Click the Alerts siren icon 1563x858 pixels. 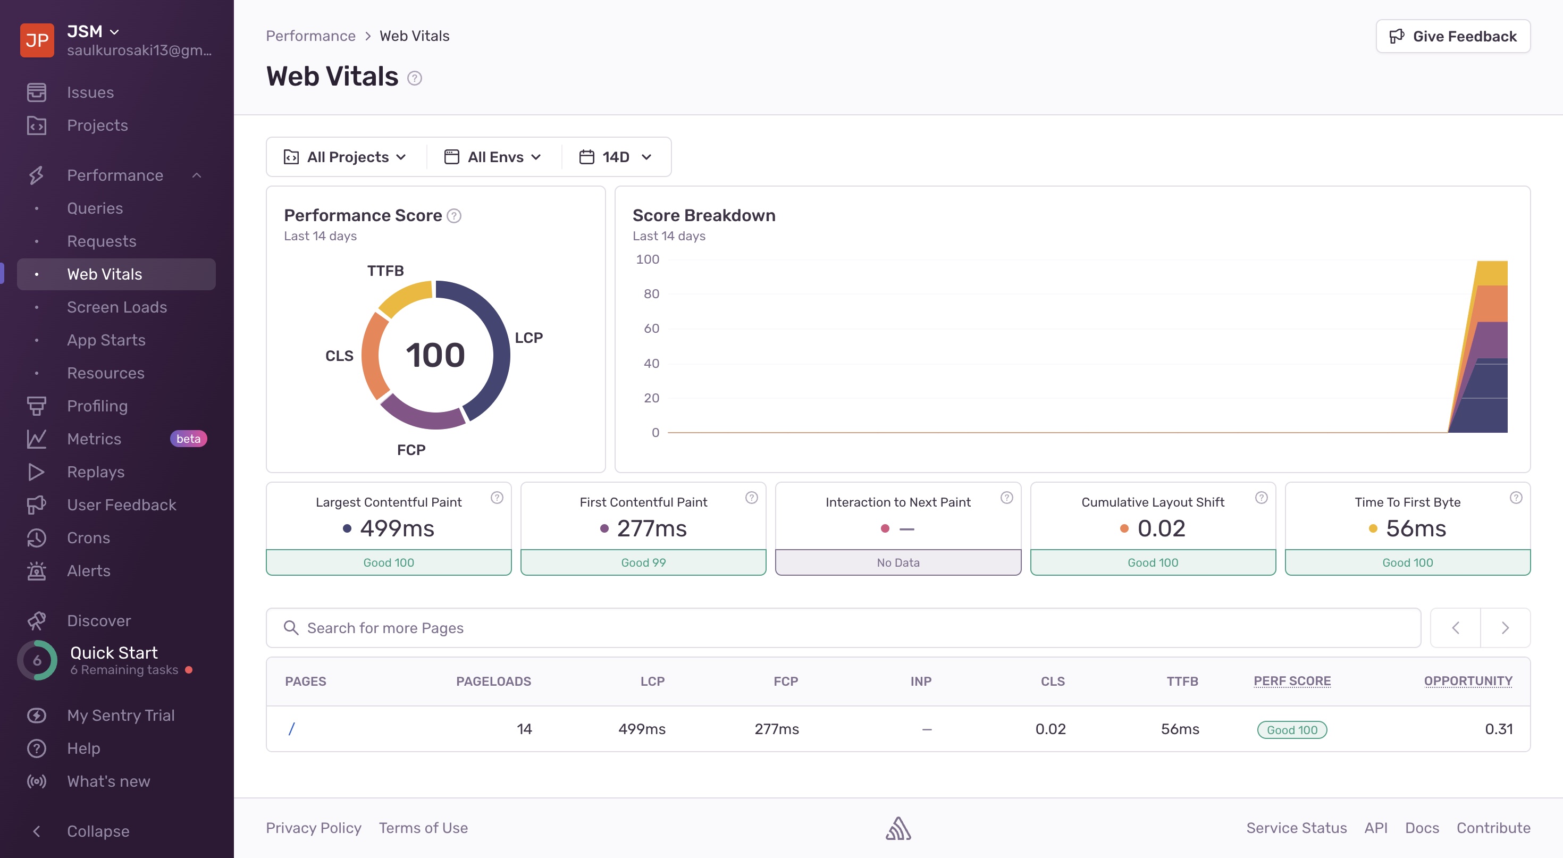pos(36,571)
